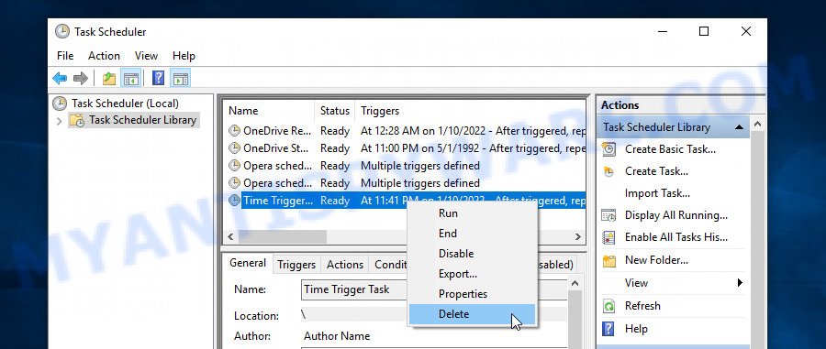Viewport: 826px width, 349px height.
Task: Click the Up one level folder icon
Action: pyautogui.click(x=109, y=79)
